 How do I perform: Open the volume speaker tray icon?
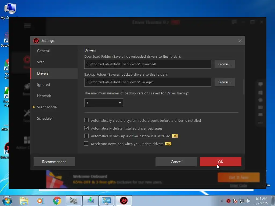click(x=248, y=201)
